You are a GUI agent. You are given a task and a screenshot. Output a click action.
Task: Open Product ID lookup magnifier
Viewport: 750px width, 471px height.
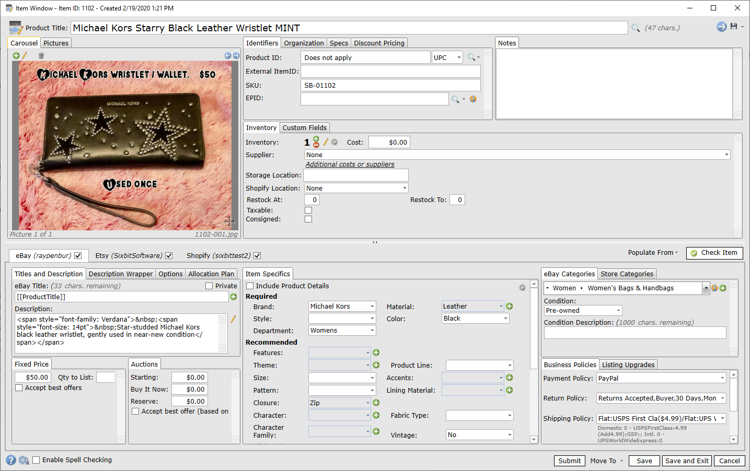tap(471, 57)
